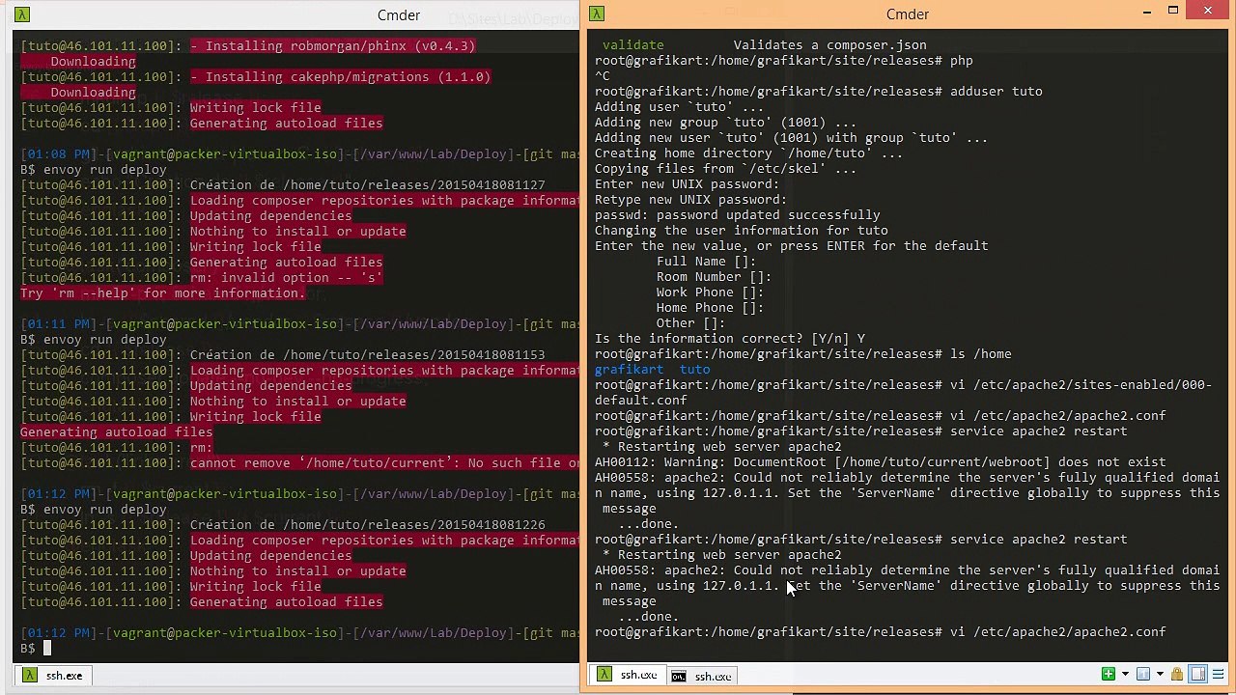Click 'passwd: password updated successfully' line
This screenshot has height=695, width=1236.
point(737,214)
